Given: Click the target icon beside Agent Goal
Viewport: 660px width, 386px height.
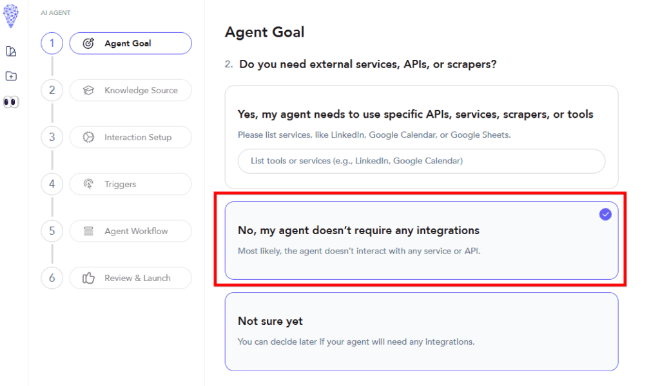Looking at the screenshot, I should coord(89,44).
